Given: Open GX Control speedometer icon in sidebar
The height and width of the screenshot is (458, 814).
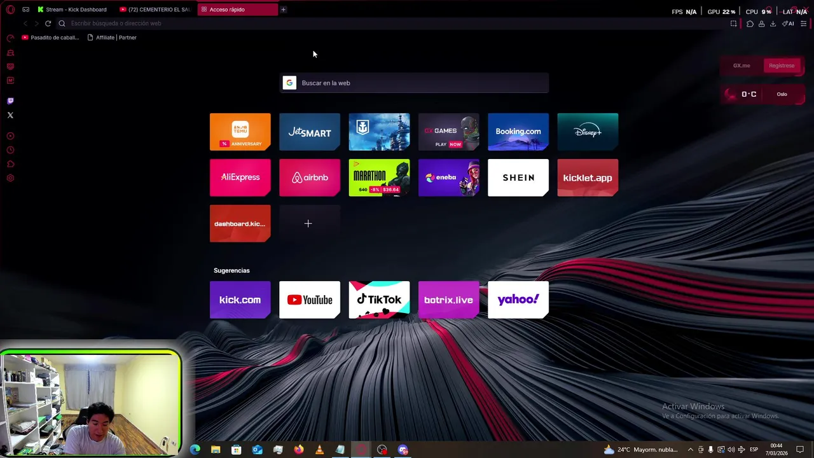Looking at the screenshot, I should pyautogui.click(x=10, y=38).
